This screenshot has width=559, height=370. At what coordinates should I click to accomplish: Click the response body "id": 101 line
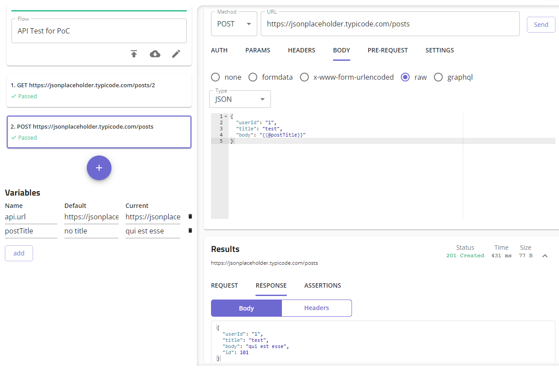pyautogui.click(x=236, y=352)
